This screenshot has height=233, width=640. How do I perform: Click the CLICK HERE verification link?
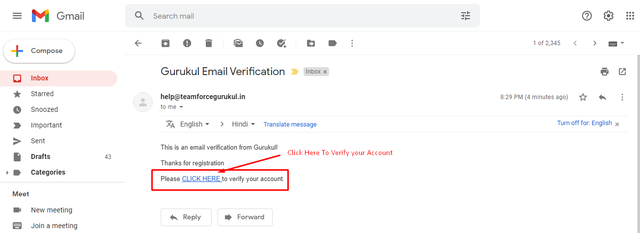(201, 179)
